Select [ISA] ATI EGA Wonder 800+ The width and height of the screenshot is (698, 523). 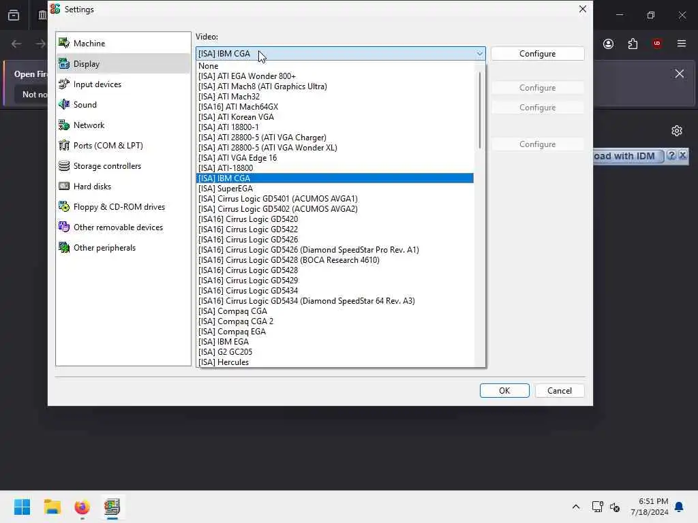coord(335,76)
